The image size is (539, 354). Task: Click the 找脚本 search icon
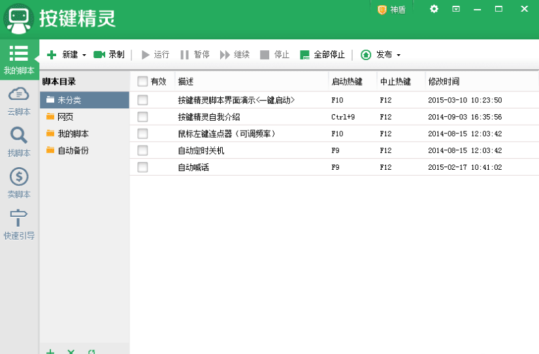[19, 141]
